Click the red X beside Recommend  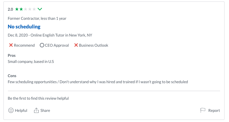click(x=11, y=45)
